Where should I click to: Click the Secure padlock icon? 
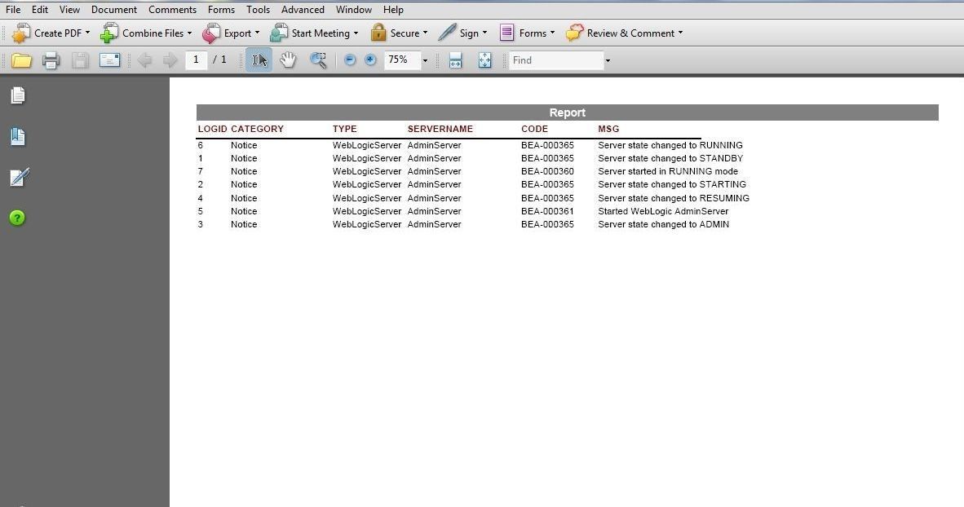click(378, 33)
